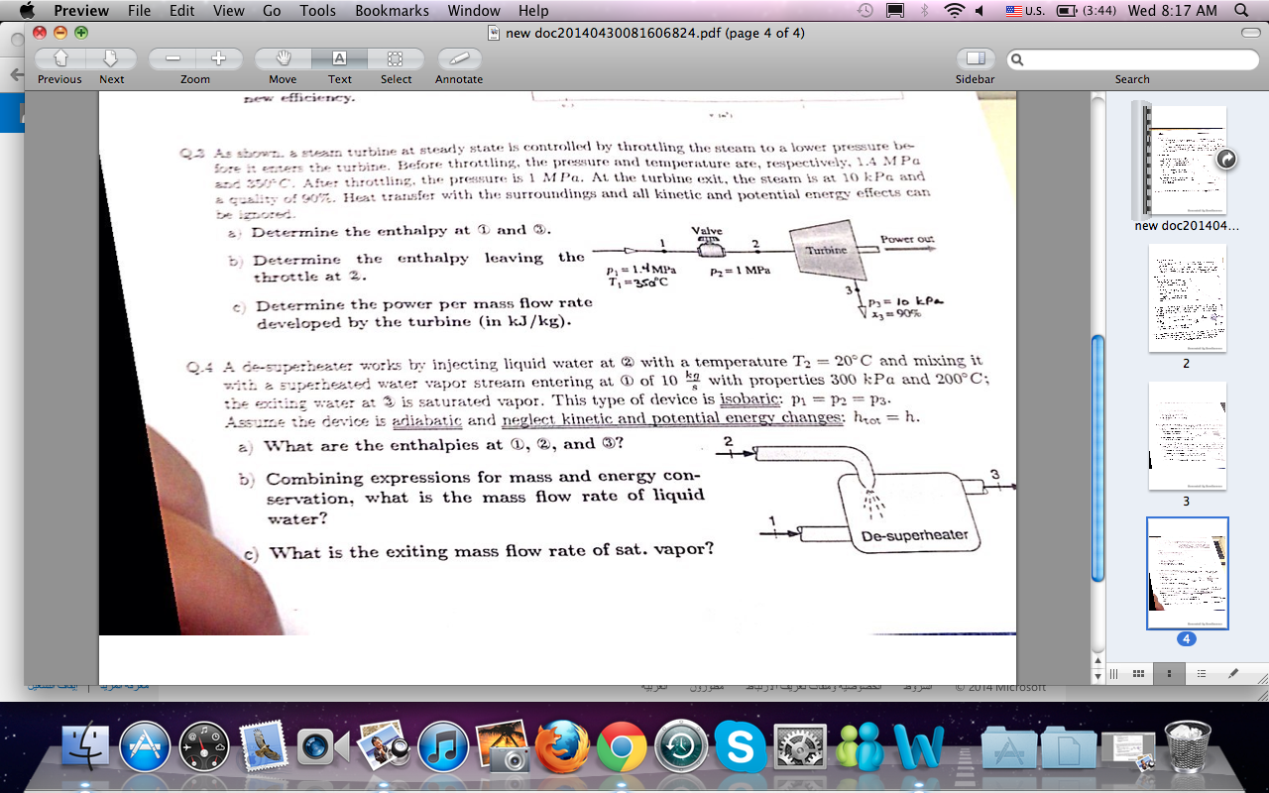Select the page 2 thumbnail in sidebar
The image size is (1269, 793).
1187,297
